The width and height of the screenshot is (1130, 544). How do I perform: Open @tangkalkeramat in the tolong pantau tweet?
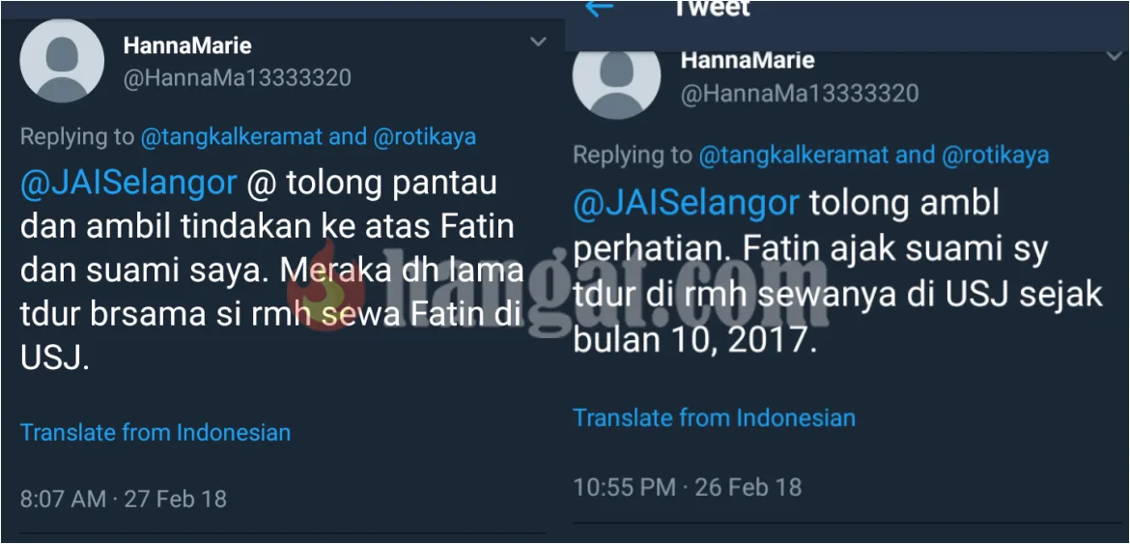[x=232, y=137]
